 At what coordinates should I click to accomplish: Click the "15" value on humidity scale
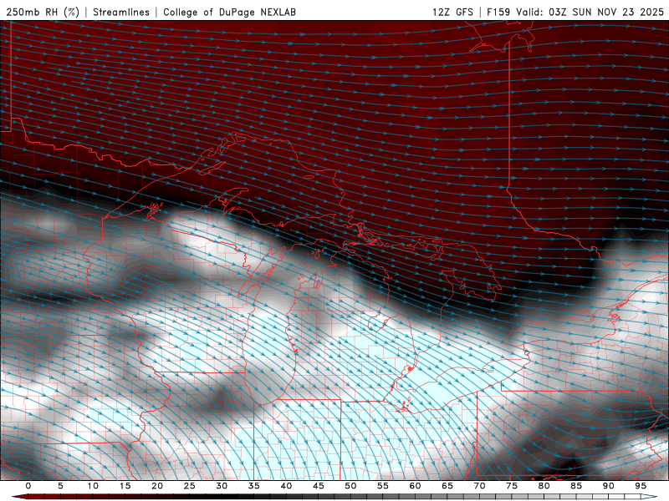(125, 486)
